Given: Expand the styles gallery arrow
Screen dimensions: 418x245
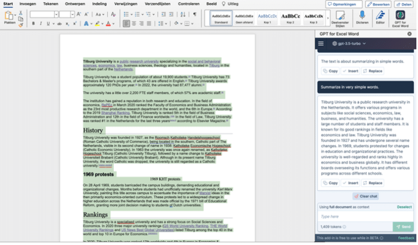Looking at the screenshot, I should pyautogui.click(x=327, y=18).
